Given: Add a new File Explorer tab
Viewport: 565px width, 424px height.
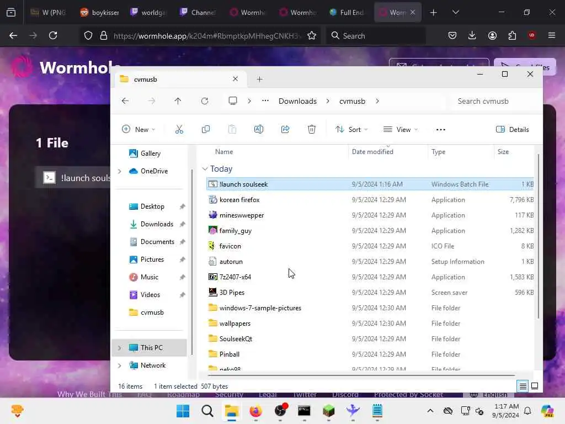Looking at the screenshot, I should [x=259, y=79].
